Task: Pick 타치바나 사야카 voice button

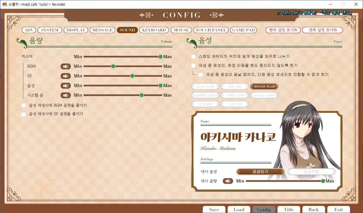Action: tap(264, 95)
